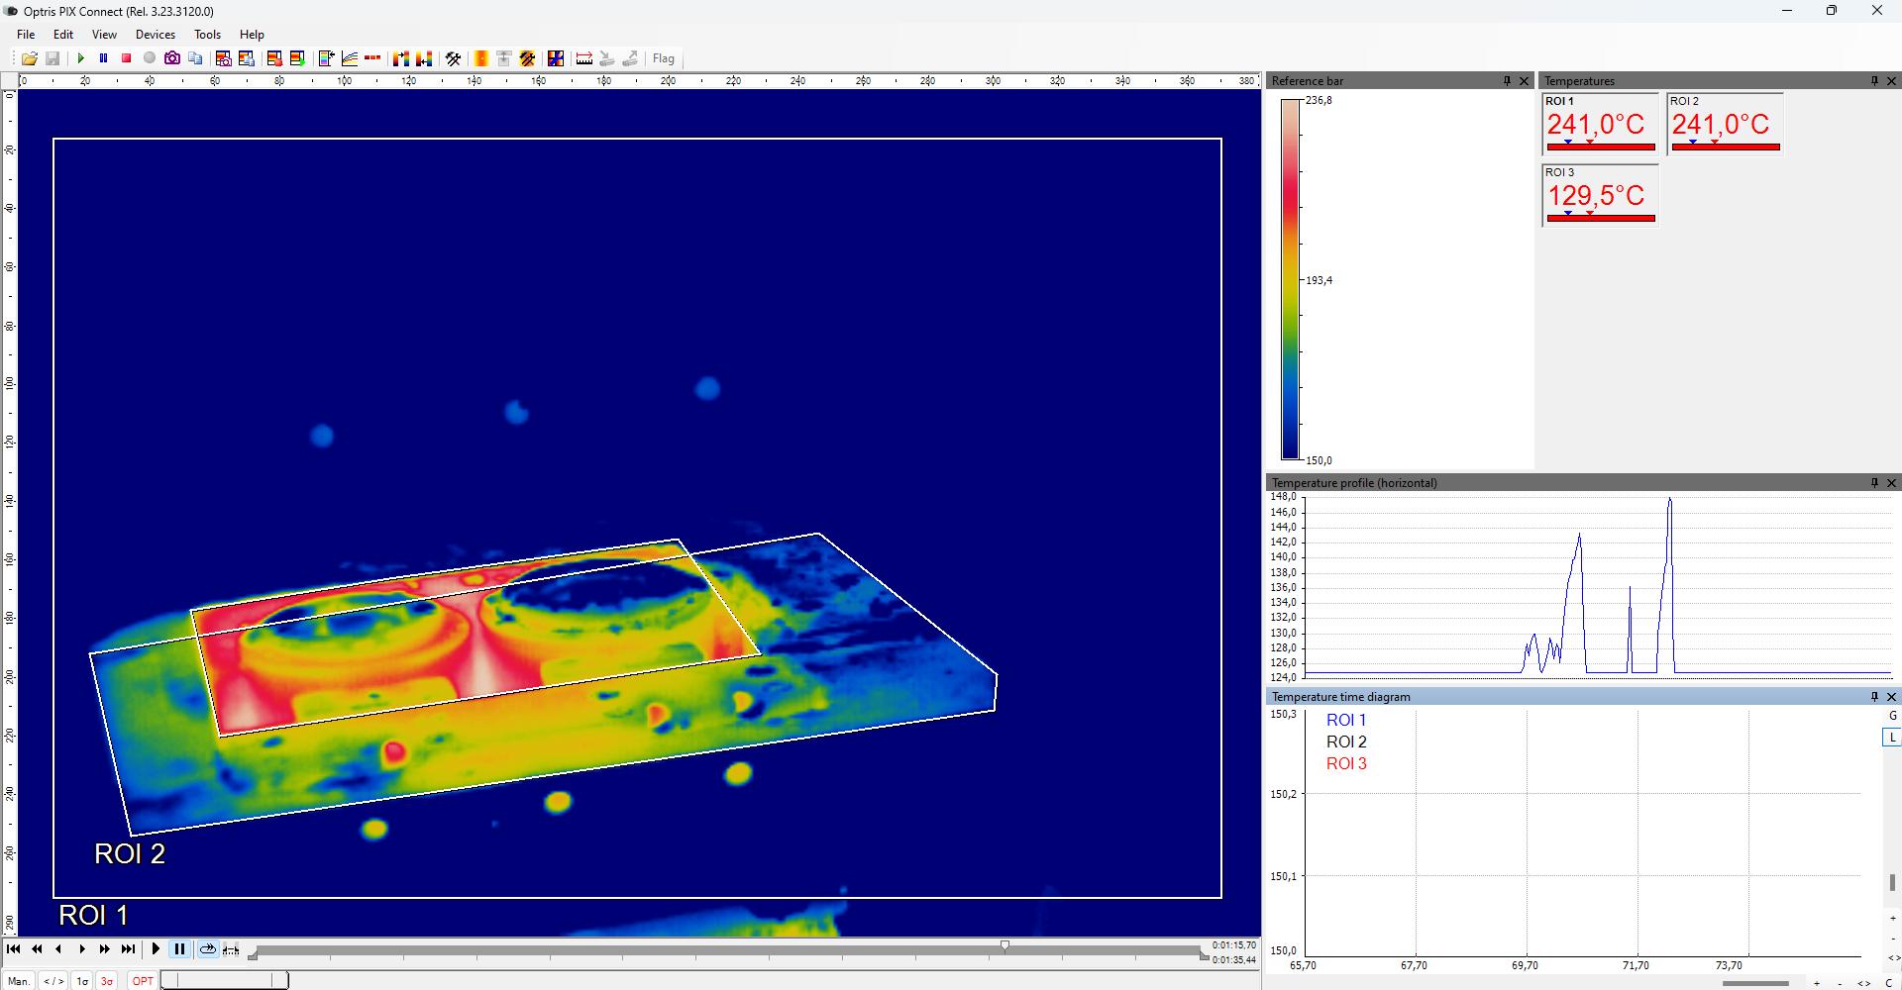
Task: Start recording with the record circle icon
Action: pos(151,58)
